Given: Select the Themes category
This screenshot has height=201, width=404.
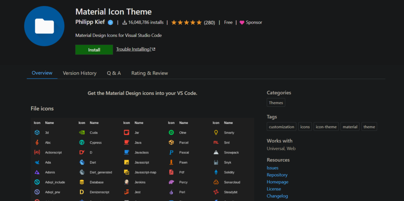Looking at the screenshot, I should 276,103.
